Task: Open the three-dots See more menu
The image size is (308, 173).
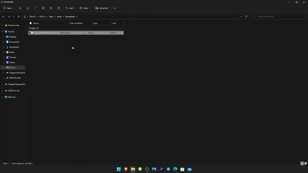Action: [115, 8]
